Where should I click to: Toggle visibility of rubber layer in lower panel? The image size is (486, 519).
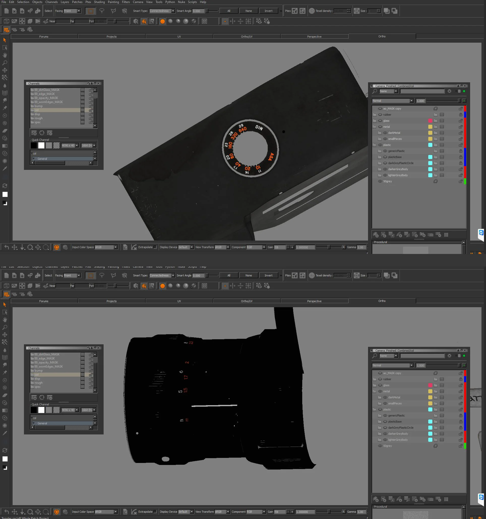(380, 379)
